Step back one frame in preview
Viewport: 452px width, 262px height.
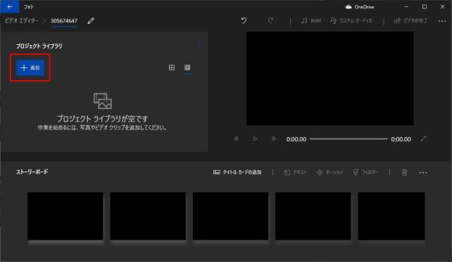click(236, 139)
